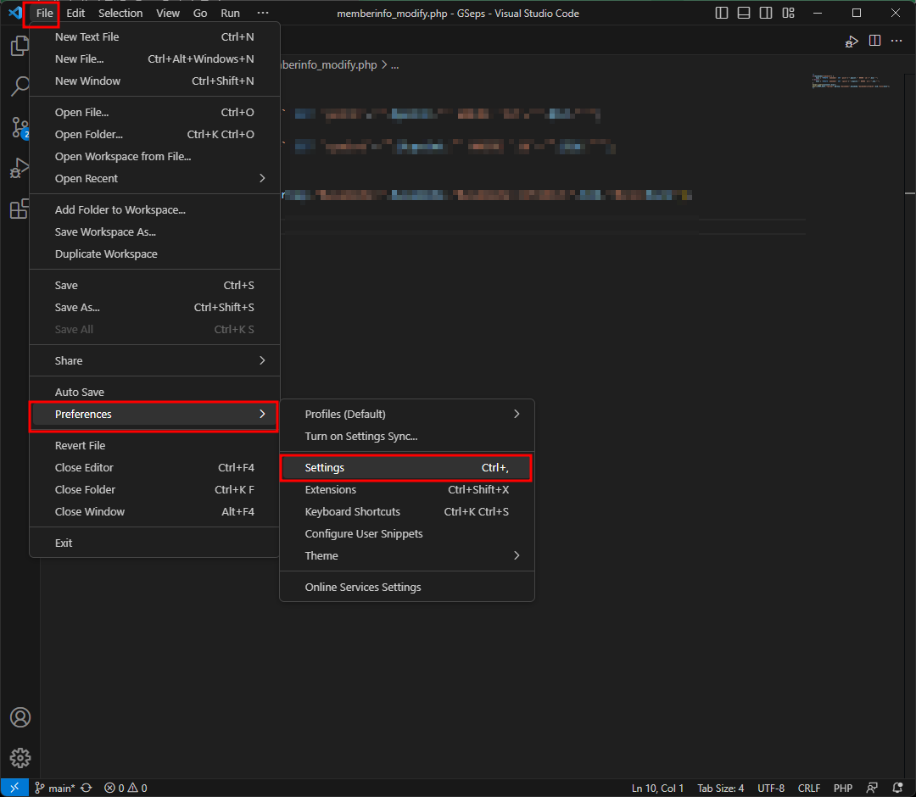Open the Go menu
Viewport: 916px width, 797px height.
coord(200,13)
